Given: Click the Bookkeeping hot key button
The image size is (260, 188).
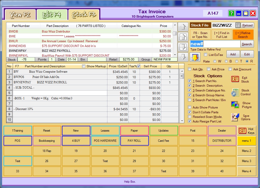Looking at the screenshot, I should [x=47, y=141].
